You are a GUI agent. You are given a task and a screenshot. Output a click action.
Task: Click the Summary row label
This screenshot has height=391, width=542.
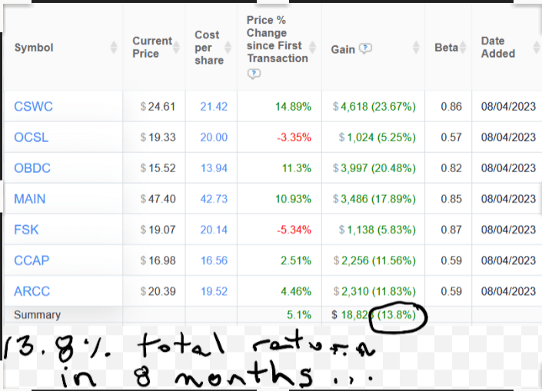pos(37,314)
